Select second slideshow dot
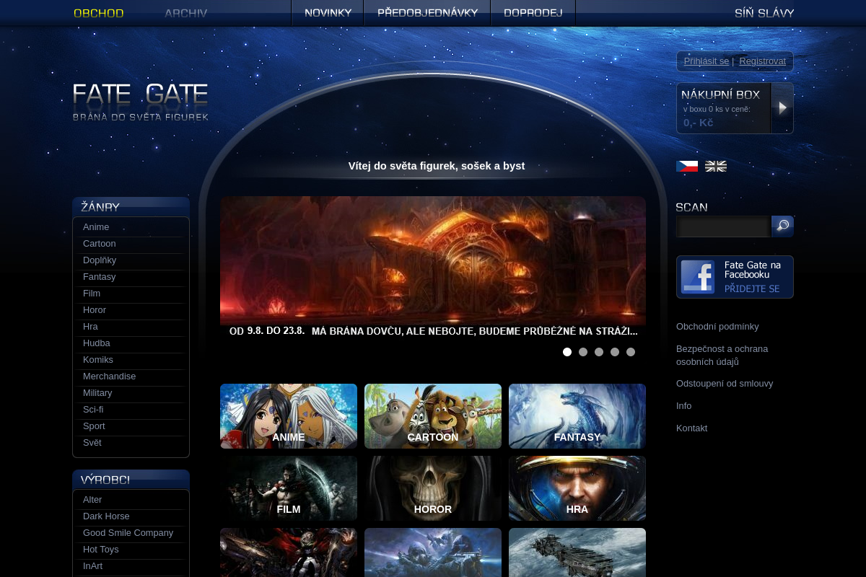866x577 pixels. [x=583, y=352]
